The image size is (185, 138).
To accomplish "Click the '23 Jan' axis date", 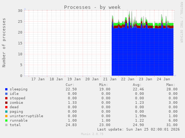I will [146, 79].
